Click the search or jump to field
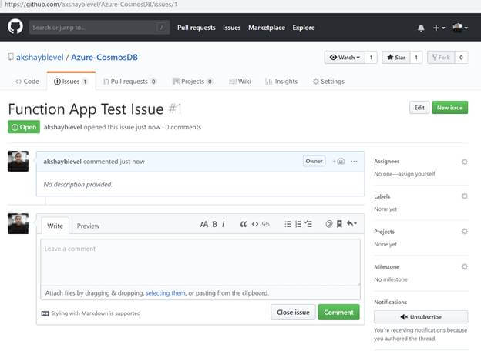The image size is (481, 351). tap(99, 28)
